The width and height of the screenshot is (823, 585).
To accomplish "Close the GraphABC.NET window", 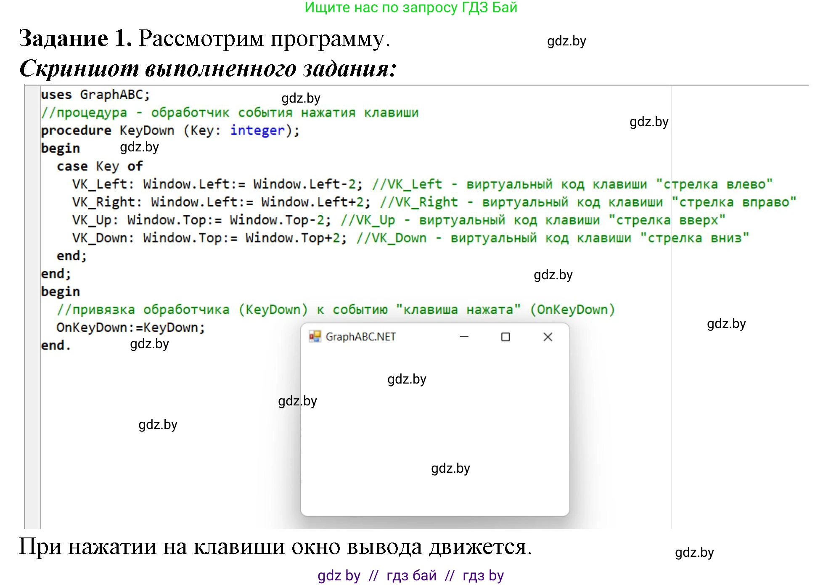I will [x=548, y=337].
